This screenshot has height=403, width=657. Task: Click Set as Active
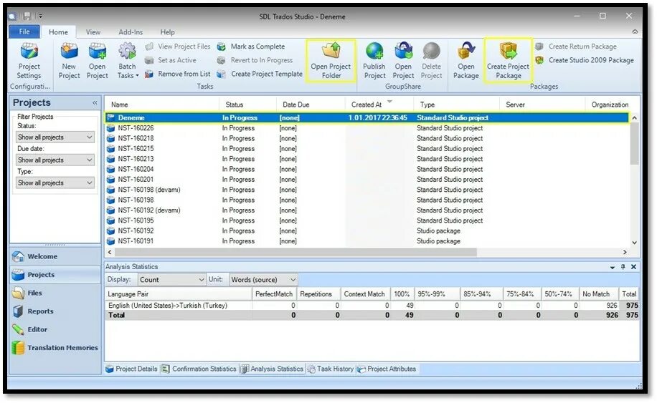(171, 60)
